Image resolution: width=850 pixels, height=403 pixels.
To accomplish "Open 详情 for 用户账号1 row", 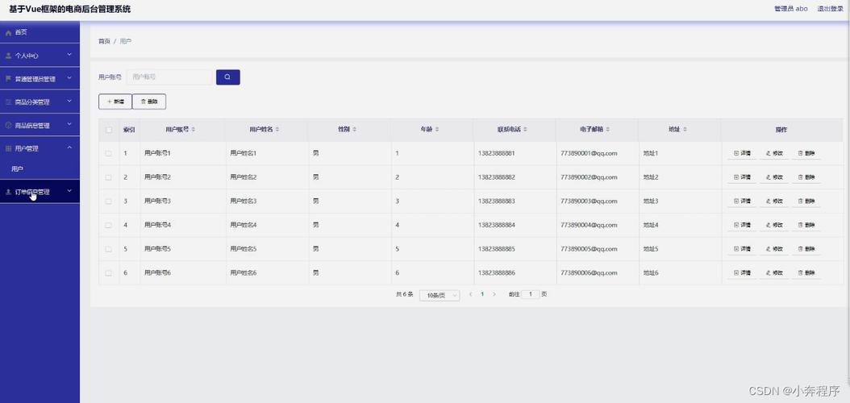I will 742,153.
